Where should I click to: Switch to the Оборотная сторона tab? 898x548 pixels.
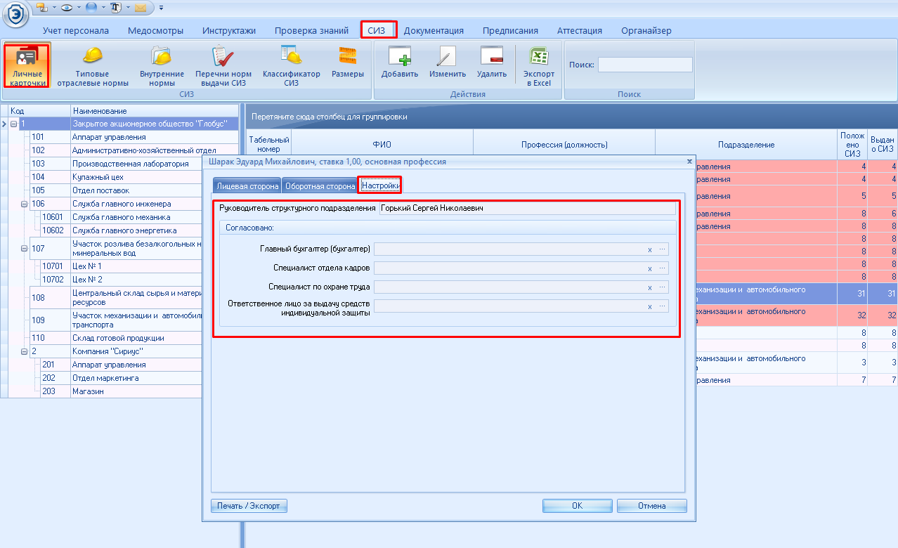320,186
